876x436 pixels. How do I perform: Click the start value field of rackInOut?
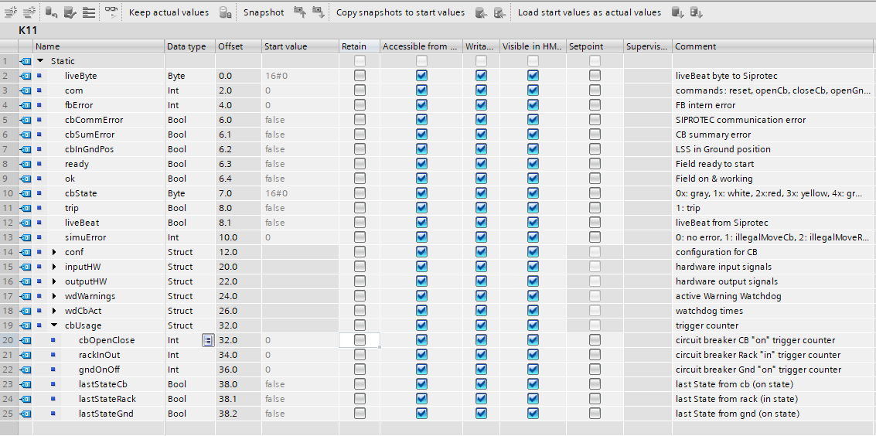pos(299,355)
